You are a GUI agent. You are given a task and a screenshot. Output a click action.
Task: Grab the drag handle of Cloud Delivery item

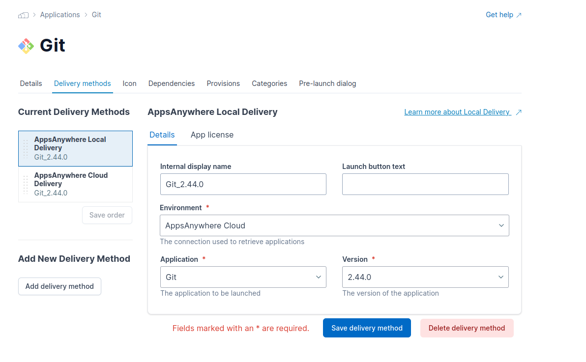(26, 184)
